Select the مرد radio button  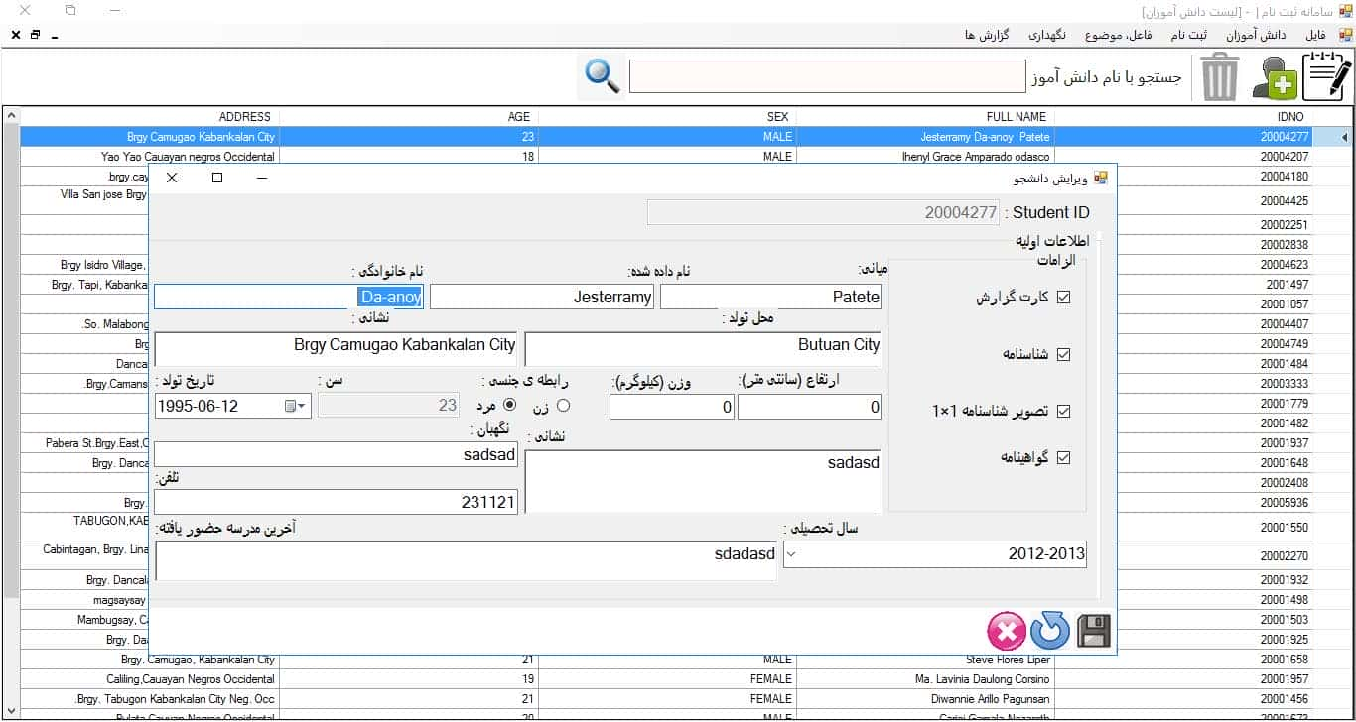tap(510, 405)
